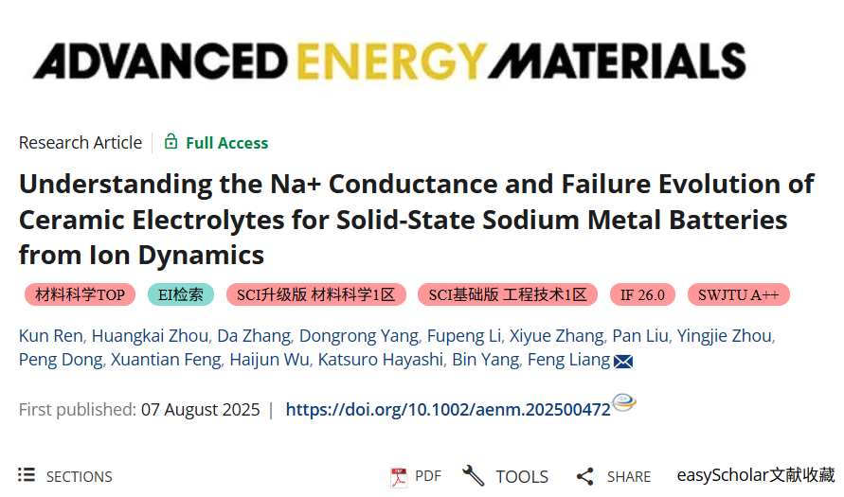The image size is (844, 497).
Task: Click the IF 26.0 badge
Action: (641, 294)
